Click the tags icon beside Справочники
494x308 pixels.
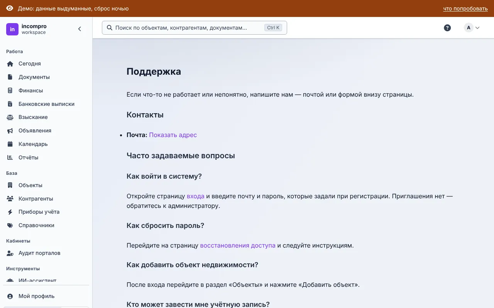tap(10, 225)
